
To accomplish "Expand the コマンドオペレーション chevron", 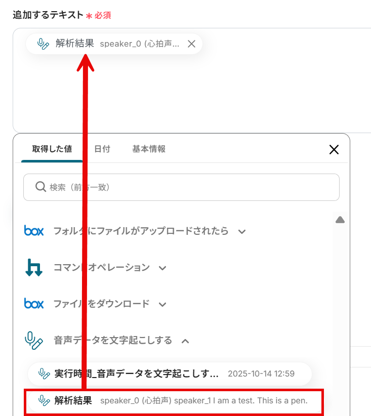I will 162,268.
